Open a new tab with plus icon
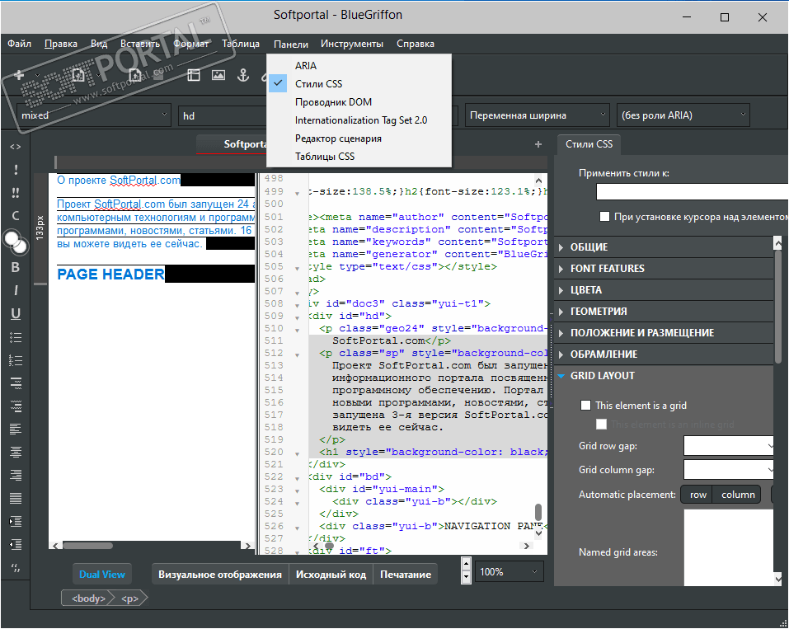Viewport: 789px width, 629px height. tap(538, 144)
